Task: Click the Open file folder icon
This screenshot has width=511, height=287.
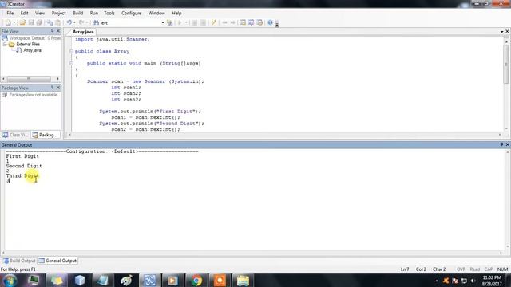Action: coord(22,22)
